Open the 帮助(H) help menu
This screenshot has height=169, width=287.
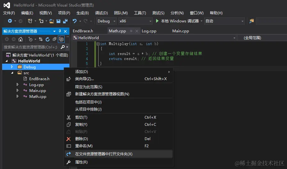[216, 13]
